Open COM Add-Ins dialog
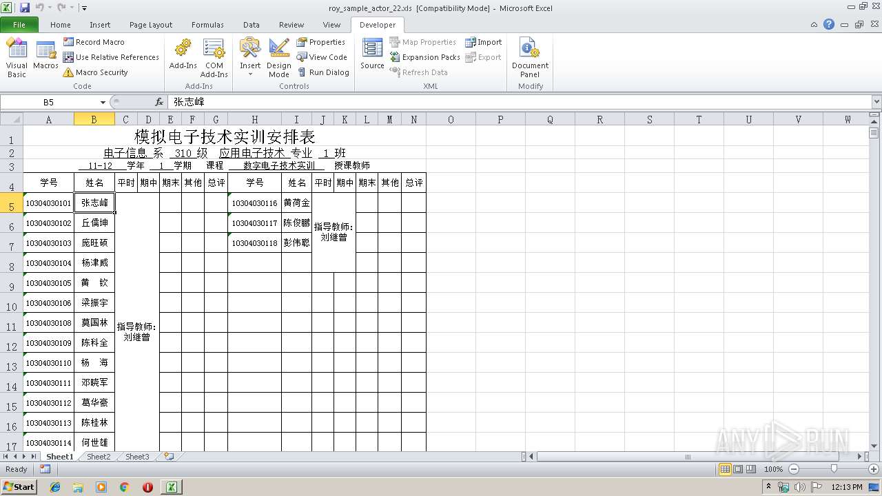The width and height of the screenshot is (882, 496). tap(214, 58)
